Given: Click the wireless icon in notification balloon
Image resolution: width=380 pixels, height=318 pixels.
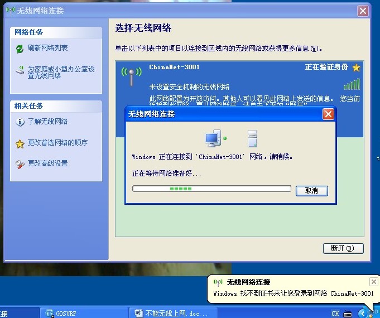Looking at the screenshot, I should click(218, 282).
